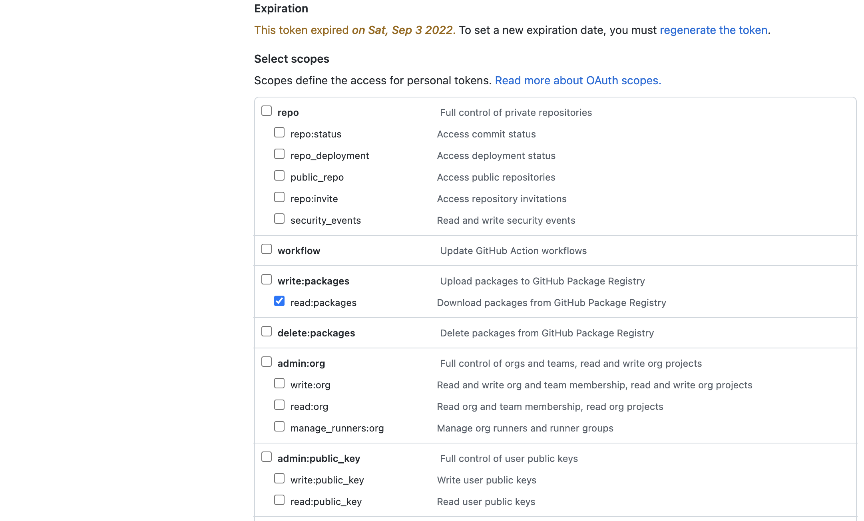This screenshot has width=864, height=521.
Task: Enable the manage_runners:org scope
Action: [279, 426]
